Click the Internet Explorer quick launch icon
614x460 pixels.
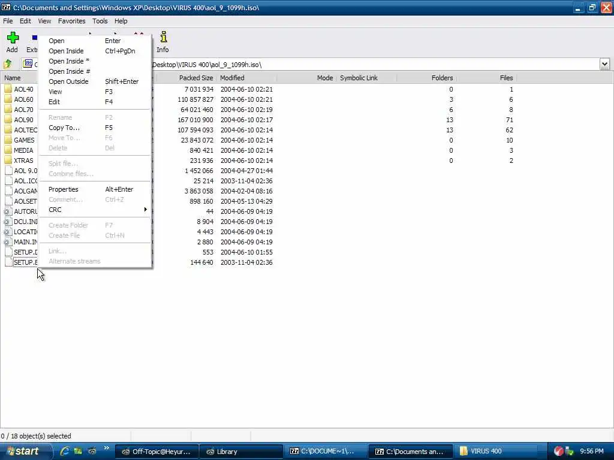65,451
